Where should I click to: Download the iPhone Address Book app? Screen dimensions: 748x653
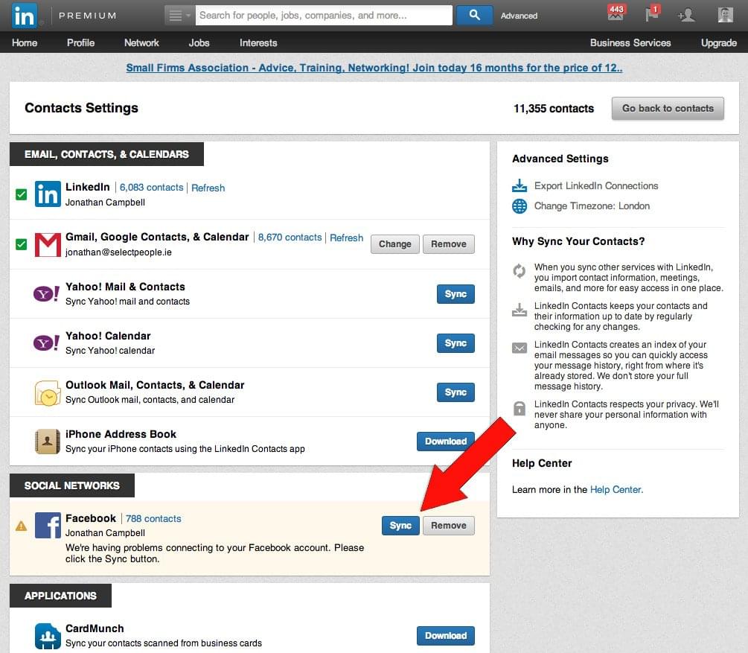point(446,442)
